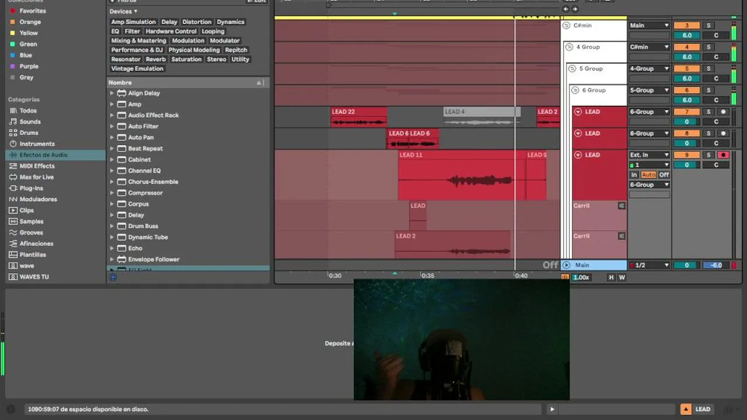The height and width of the screenshot is (420, 747).
Task: Deactivate track 8 with its activator button
Action: [686, 133]
